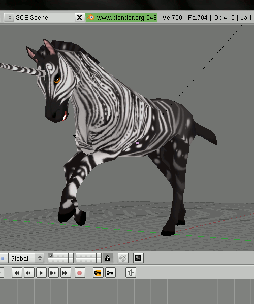Jump to the timeline start frame
Image resolution: width=254 pixels, height=304 pixels.
(x=17, y=273)
